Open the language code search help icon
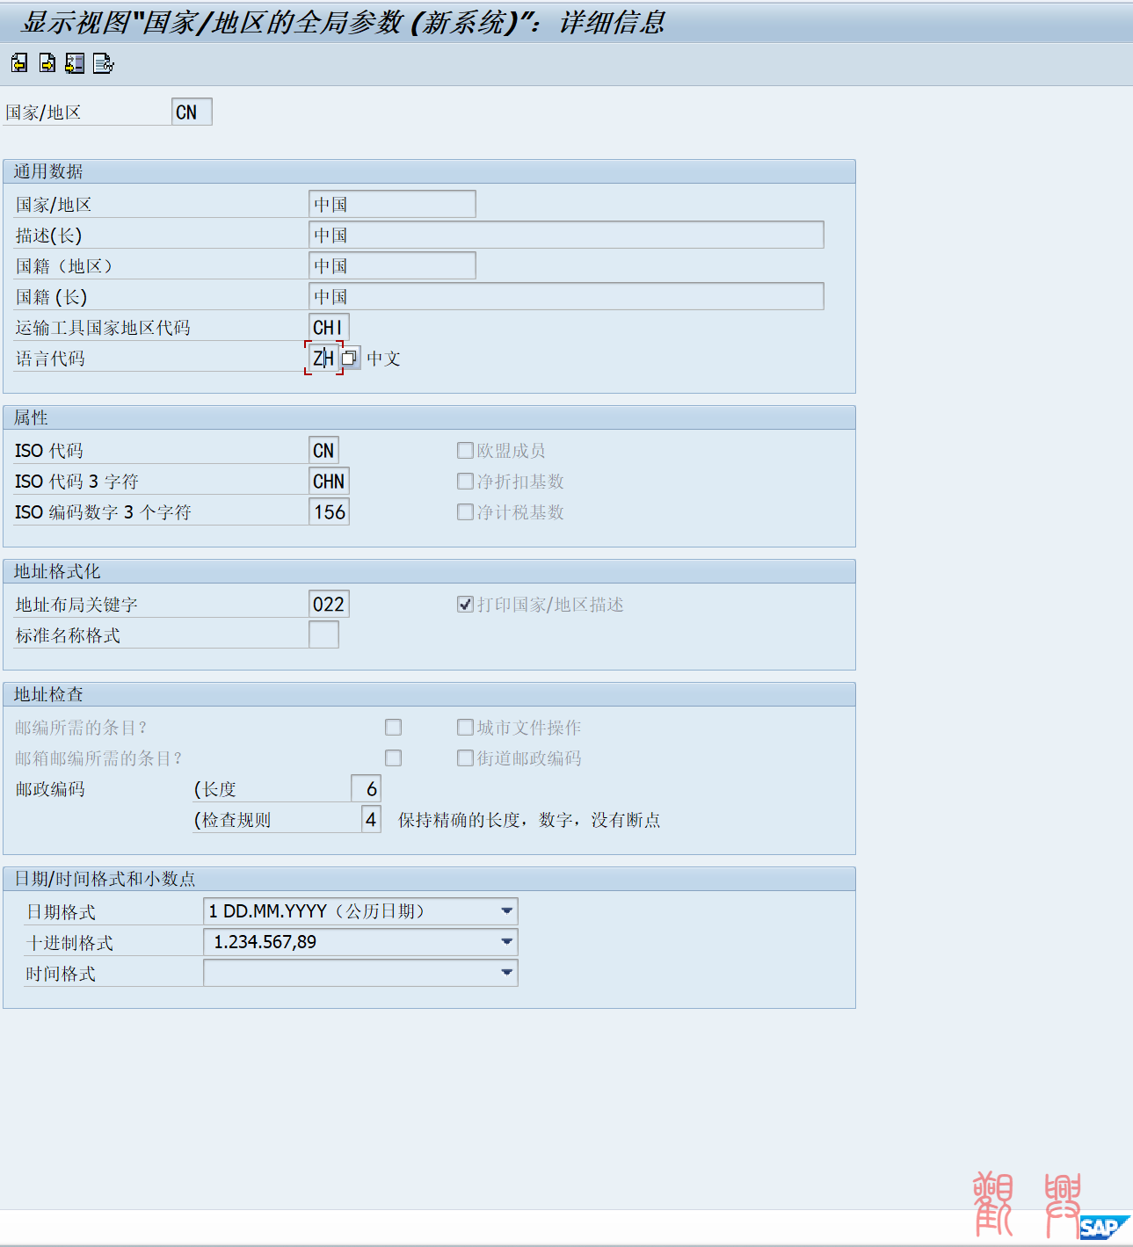The image size is (1133, 1247). (350, 358)
